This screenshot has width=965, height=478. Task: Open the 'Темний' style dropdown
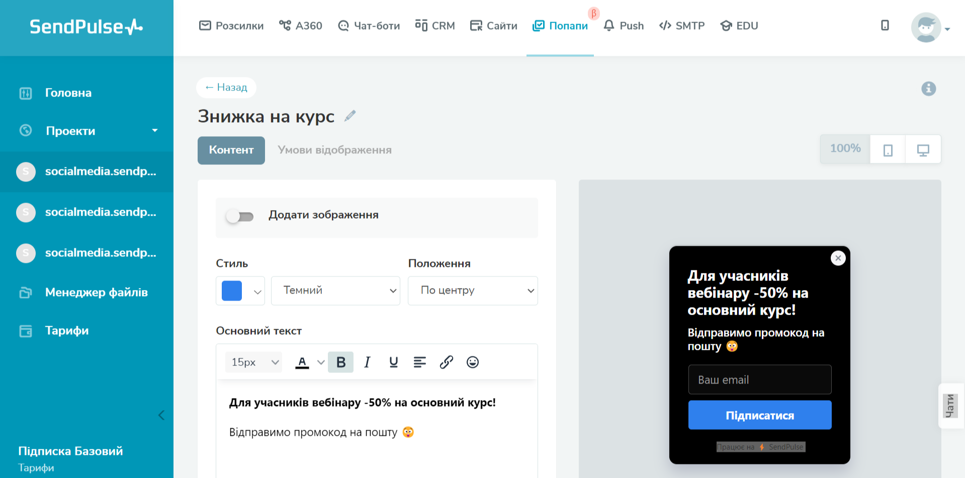[x=335, y=291]
